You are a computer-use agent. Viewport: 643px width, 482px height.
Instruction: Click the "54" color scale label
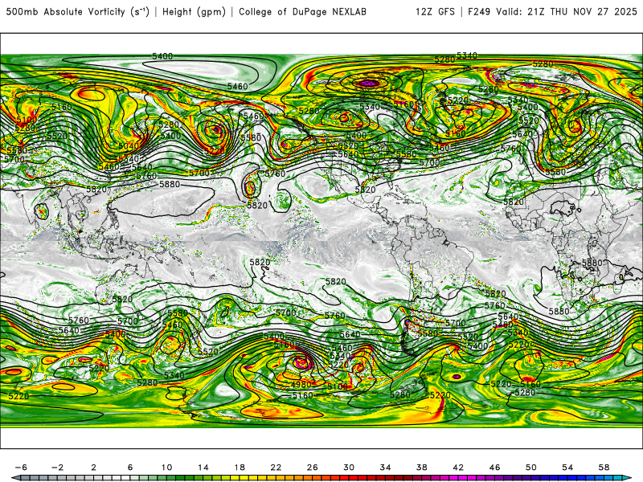click(567, 468)
